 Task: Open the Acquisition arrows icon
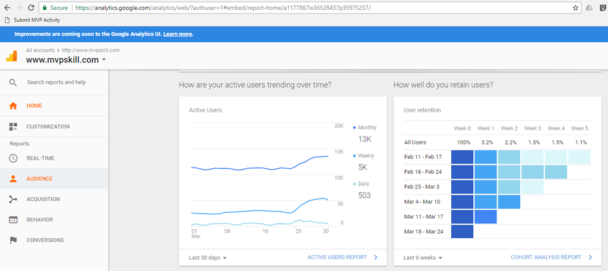pos(13,199)
